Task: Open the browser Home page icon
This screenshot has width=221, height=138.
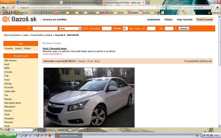Action: [x=218, y=8]
